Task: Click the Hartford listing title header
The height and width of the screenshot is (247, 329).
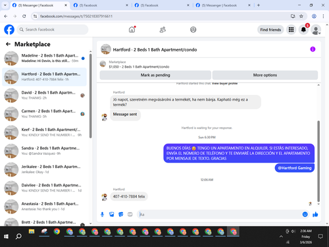Action: (x=155, y=49)
